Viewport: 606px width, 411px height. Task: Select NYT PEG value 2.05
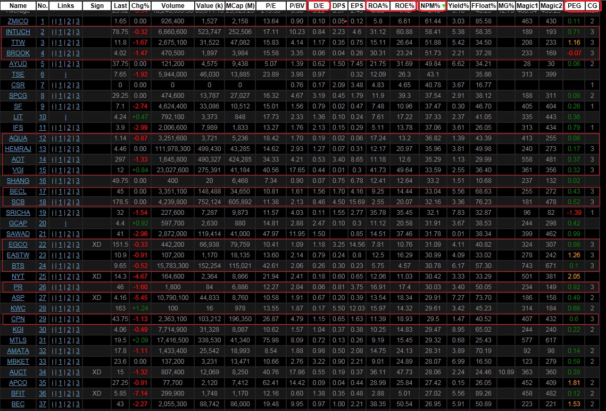pyautogui.click(x=574, y=276)
